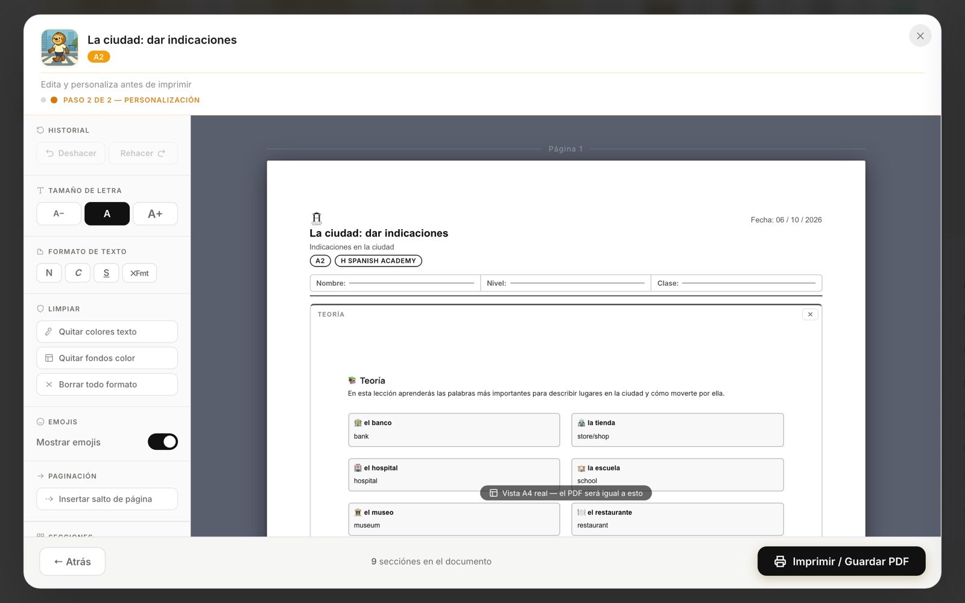
Task: Click the A2 level badge in header
Action: click(x=99, y=57)
